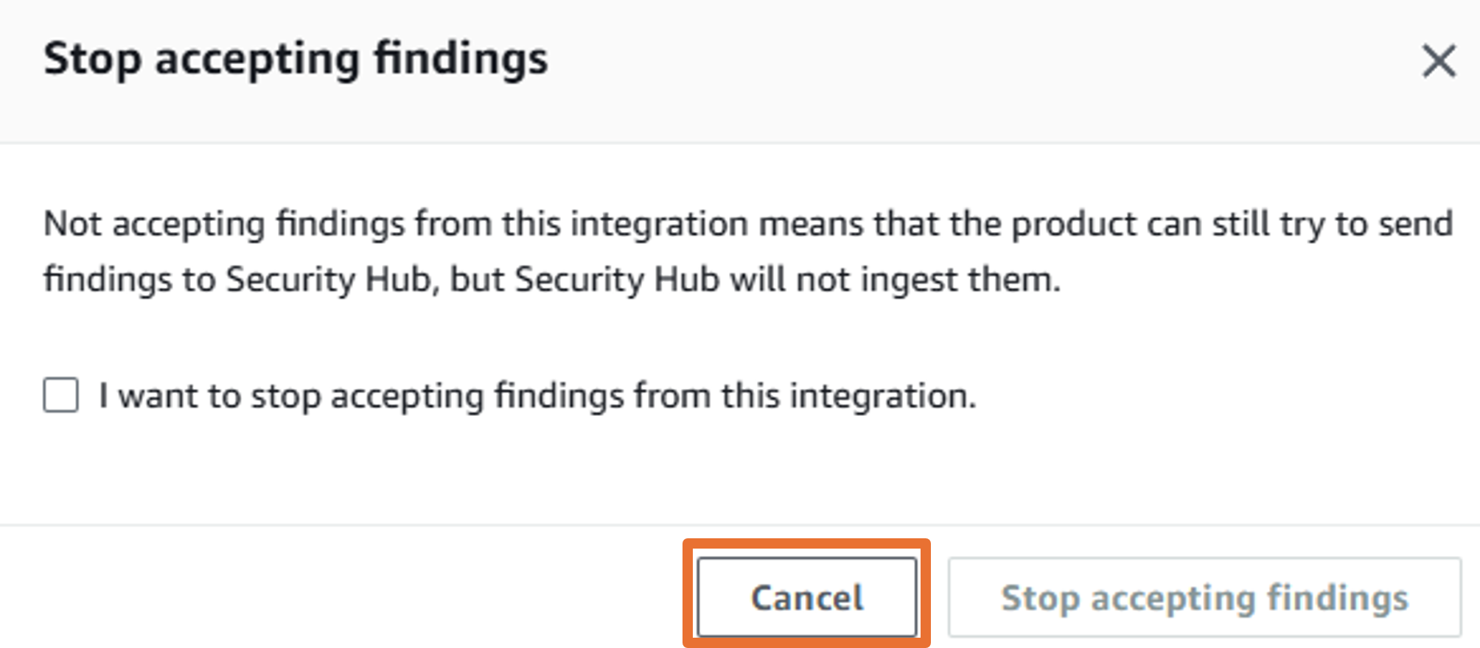Click the text 'Not accepting findings from this integration'

(x=396, y=224)
